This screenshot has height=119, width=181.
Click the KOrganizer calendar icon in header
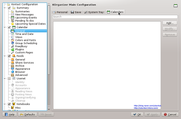coord(175,6)
